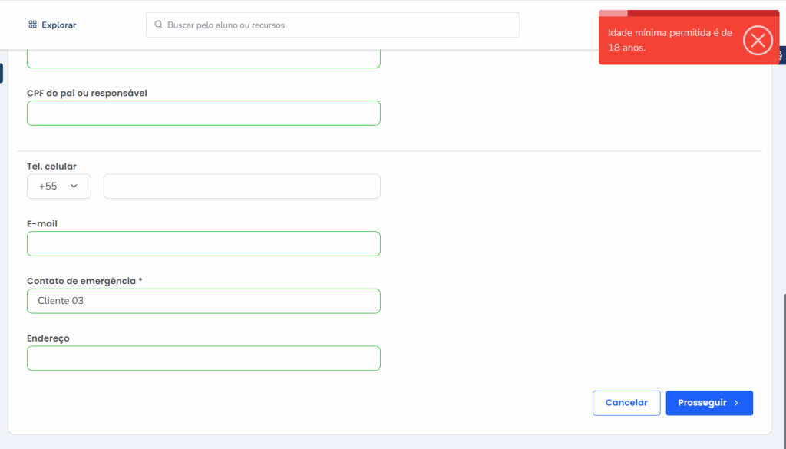Viewport: 786px width, 449px height.
Task: Click the red toast progress bar
Action: click(x=689, y=13)
